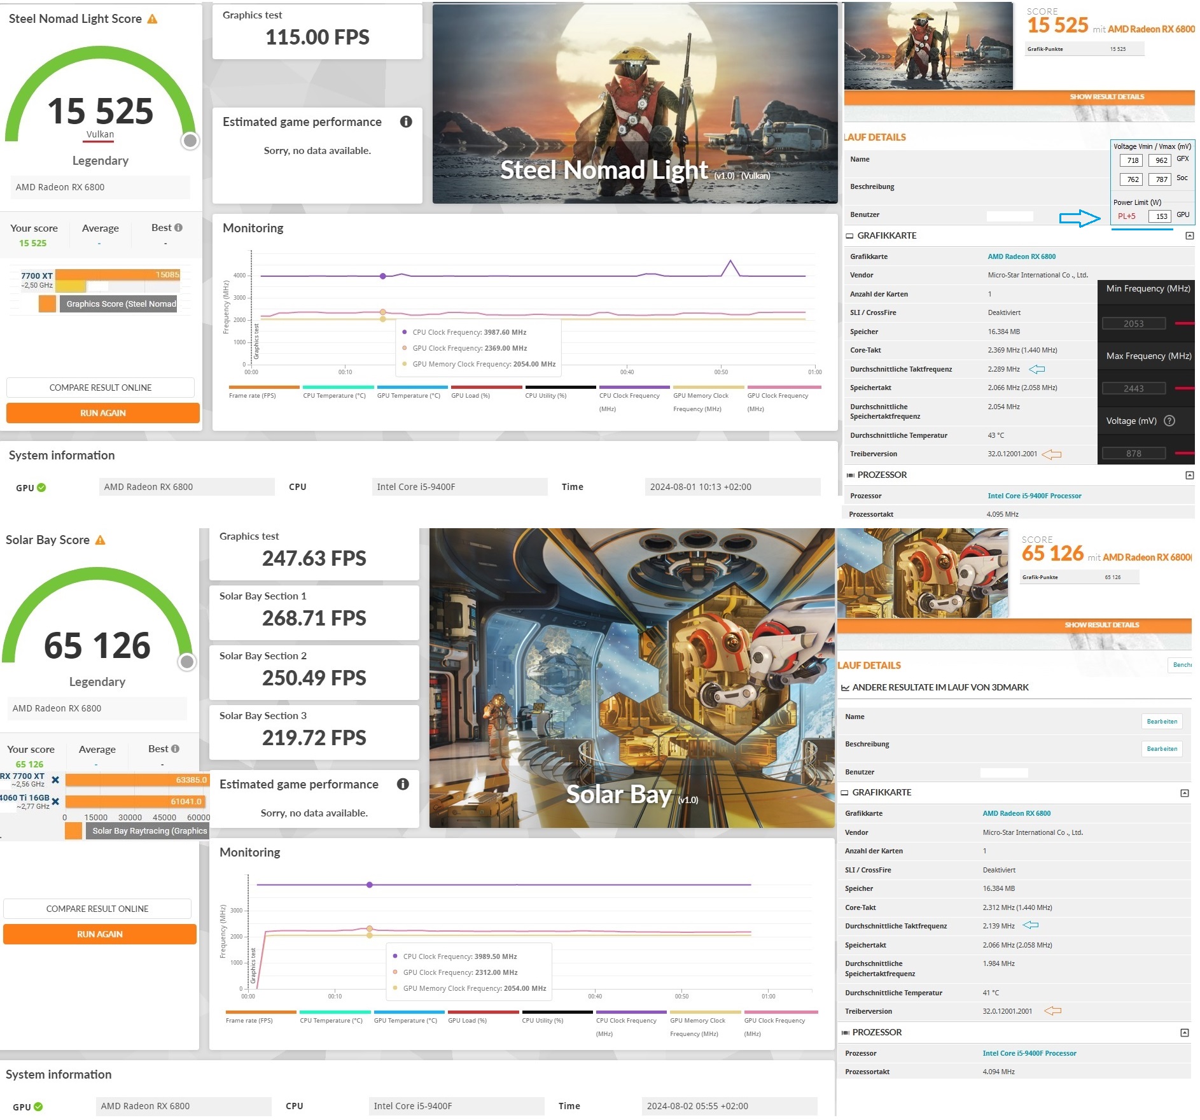Click the warning triangle beside Steel Nomad Light Score
1200x1120 pixels.
[152, 19]
